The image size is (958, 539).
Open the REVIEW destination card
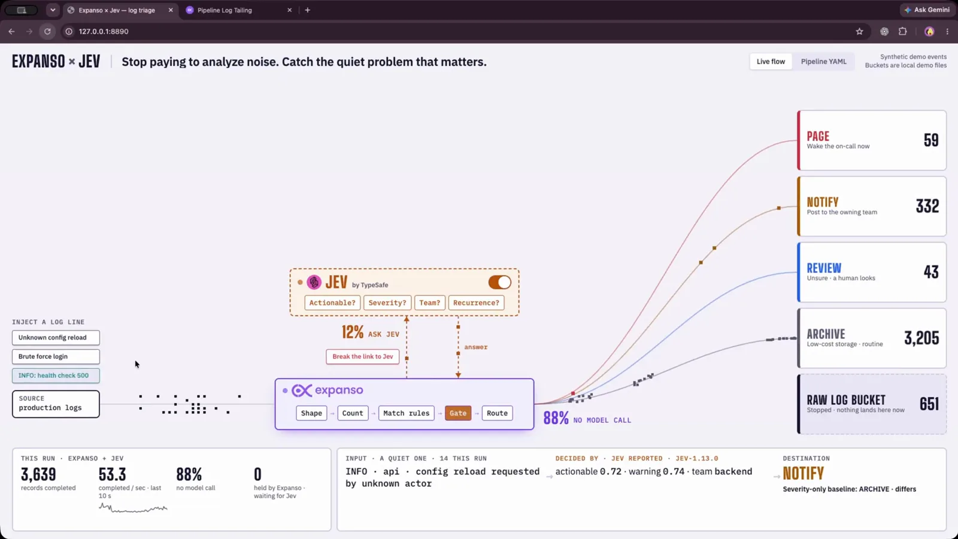(872, 272)
